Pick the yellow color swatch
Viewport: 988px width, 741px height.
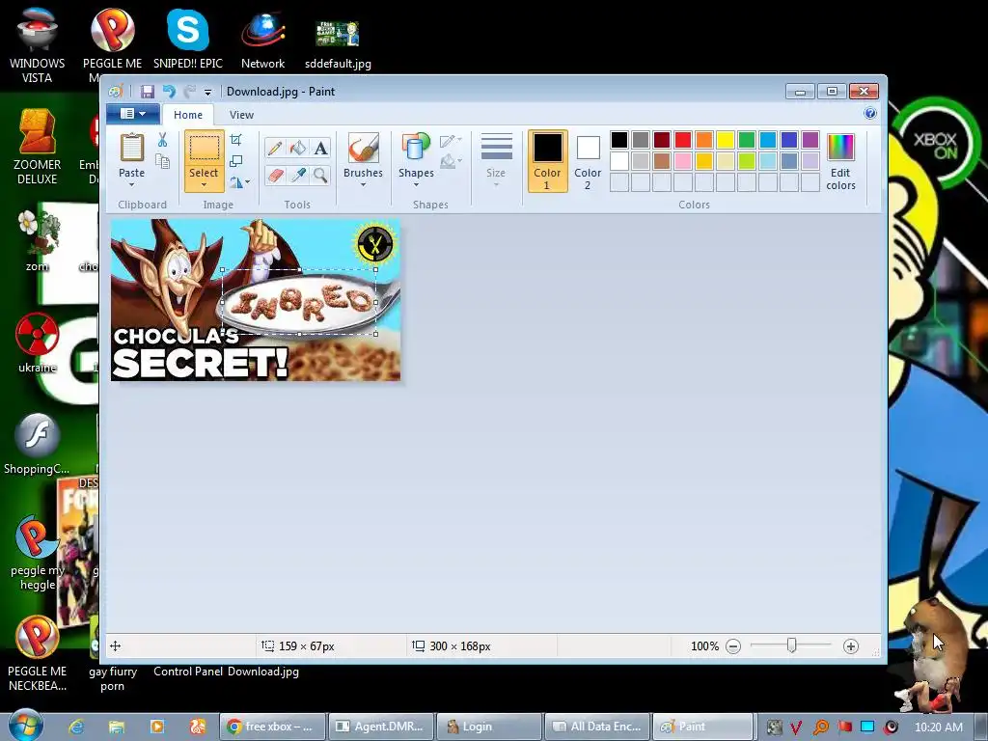726,140
